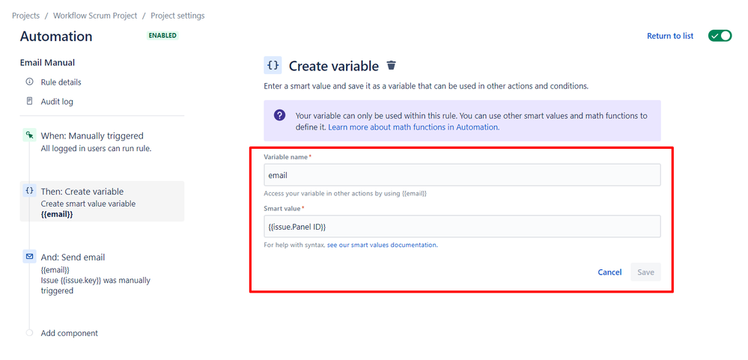Open smart values documentation link
This screenshot has width=748, height=360.
(x=382, y=245)
